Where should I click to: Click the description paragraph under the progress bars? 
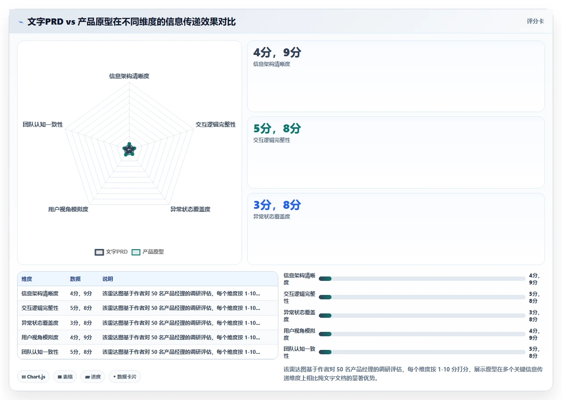pos(414,374)
